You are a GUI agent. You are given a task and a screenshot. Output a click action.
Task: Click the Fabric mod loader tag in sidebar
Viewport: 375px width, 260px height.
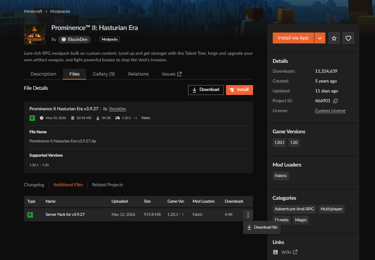[281, 176]
